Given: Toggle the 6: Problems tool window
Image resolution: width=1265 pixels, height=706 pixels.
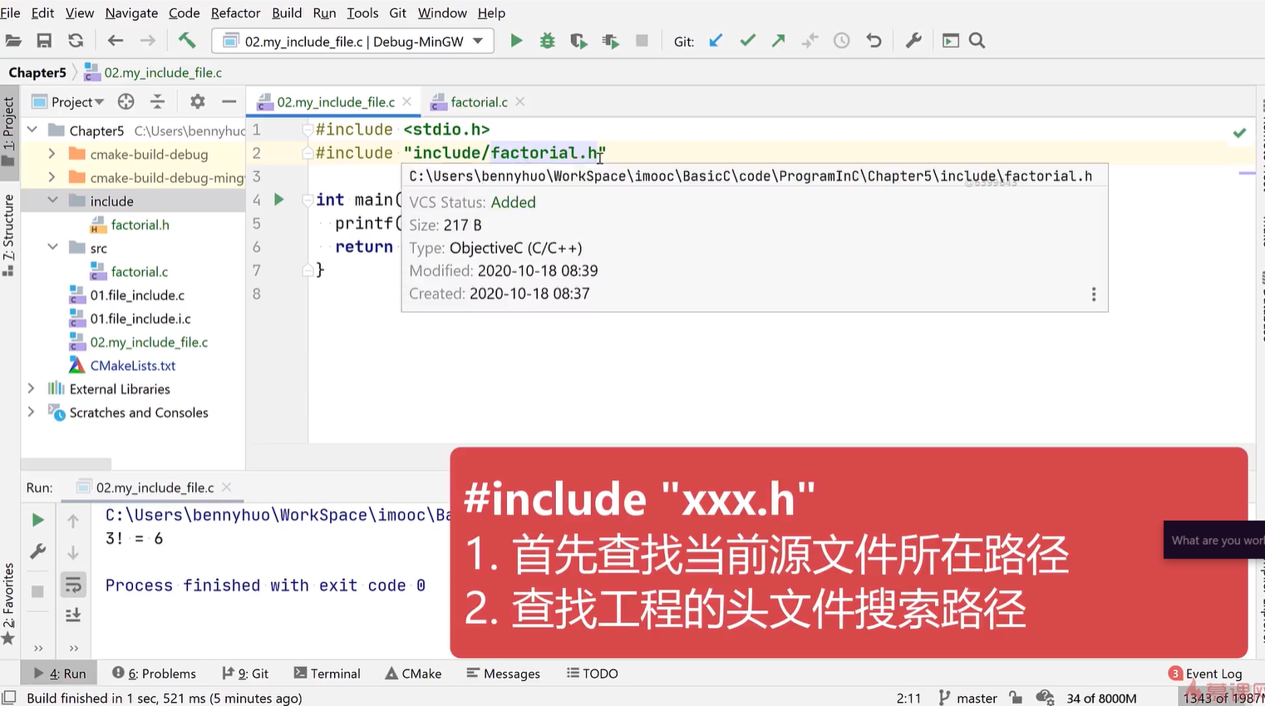Looking at the screenshot, I should click(x=155, y=674).
